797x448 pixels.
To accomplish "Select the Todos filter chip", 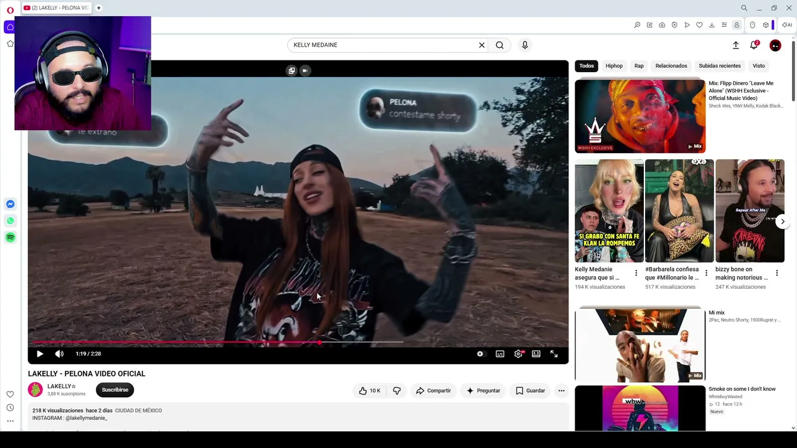I will 587,66.
